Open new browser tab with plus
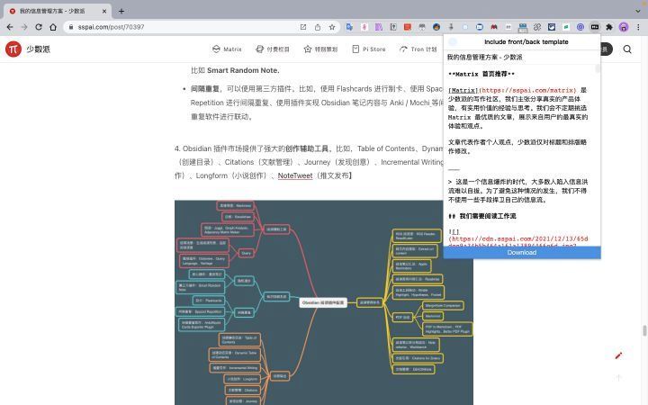 [121, 11]
